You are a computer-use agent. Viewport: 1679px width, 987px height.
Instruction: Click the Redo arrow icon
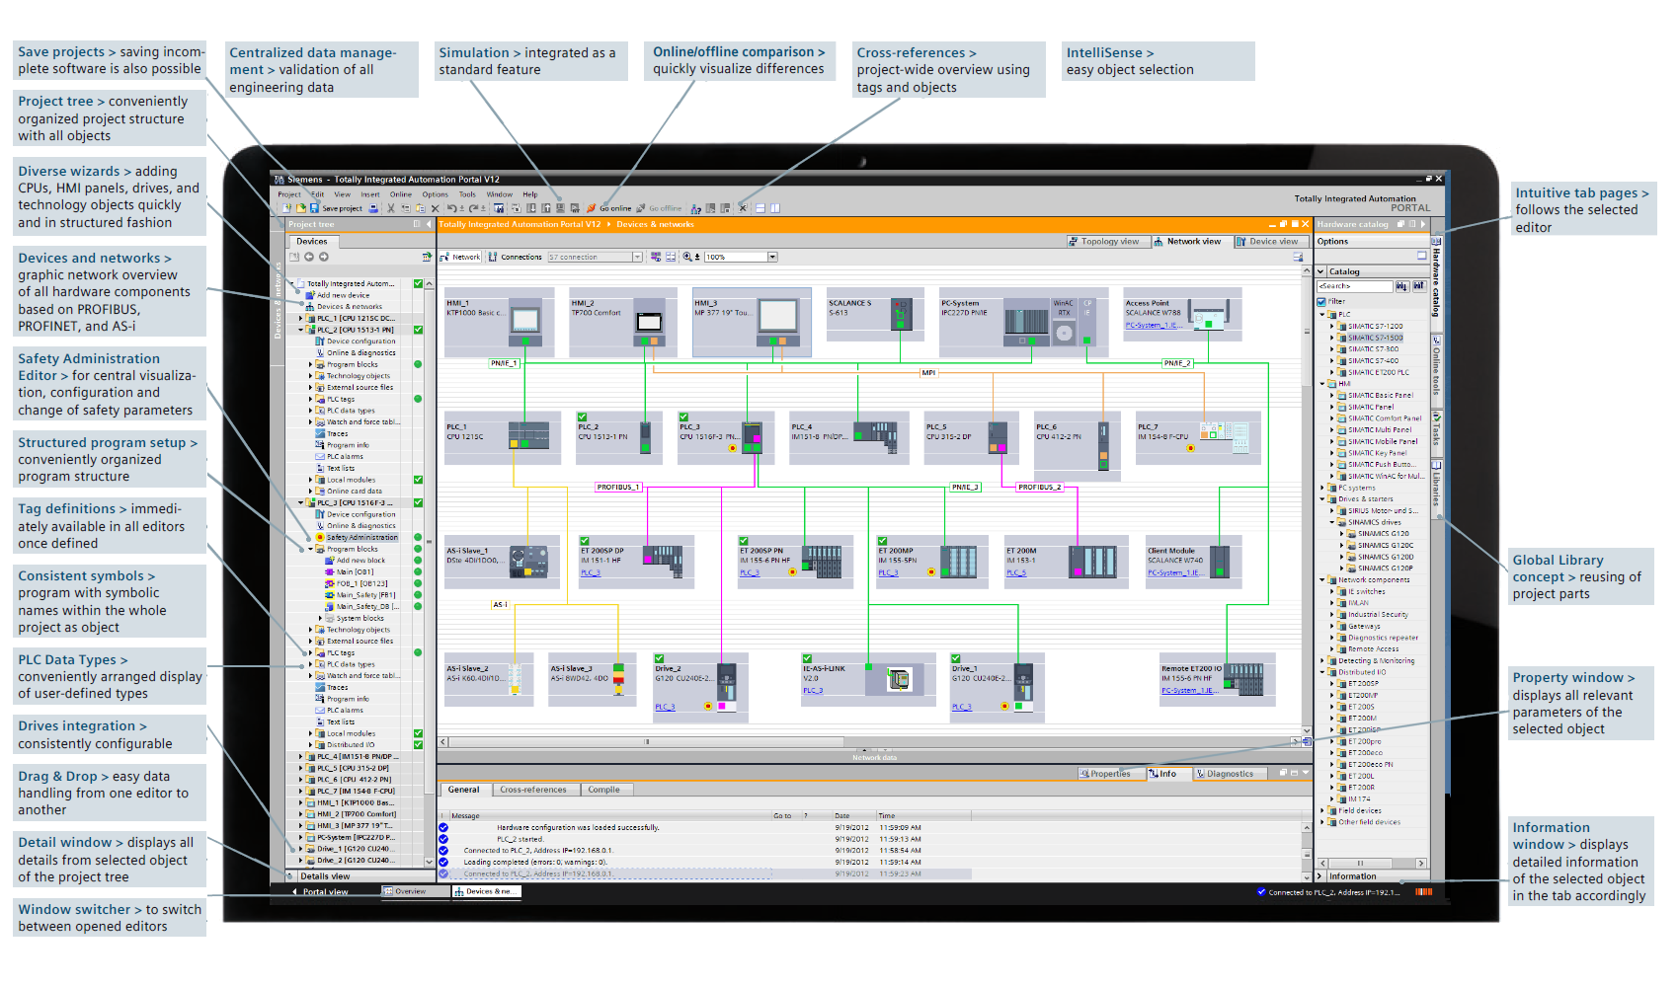(473, 208)
